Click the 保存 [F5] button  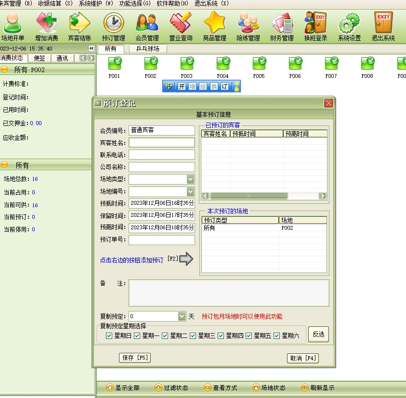pyautogui.click(x=135, y=358)
